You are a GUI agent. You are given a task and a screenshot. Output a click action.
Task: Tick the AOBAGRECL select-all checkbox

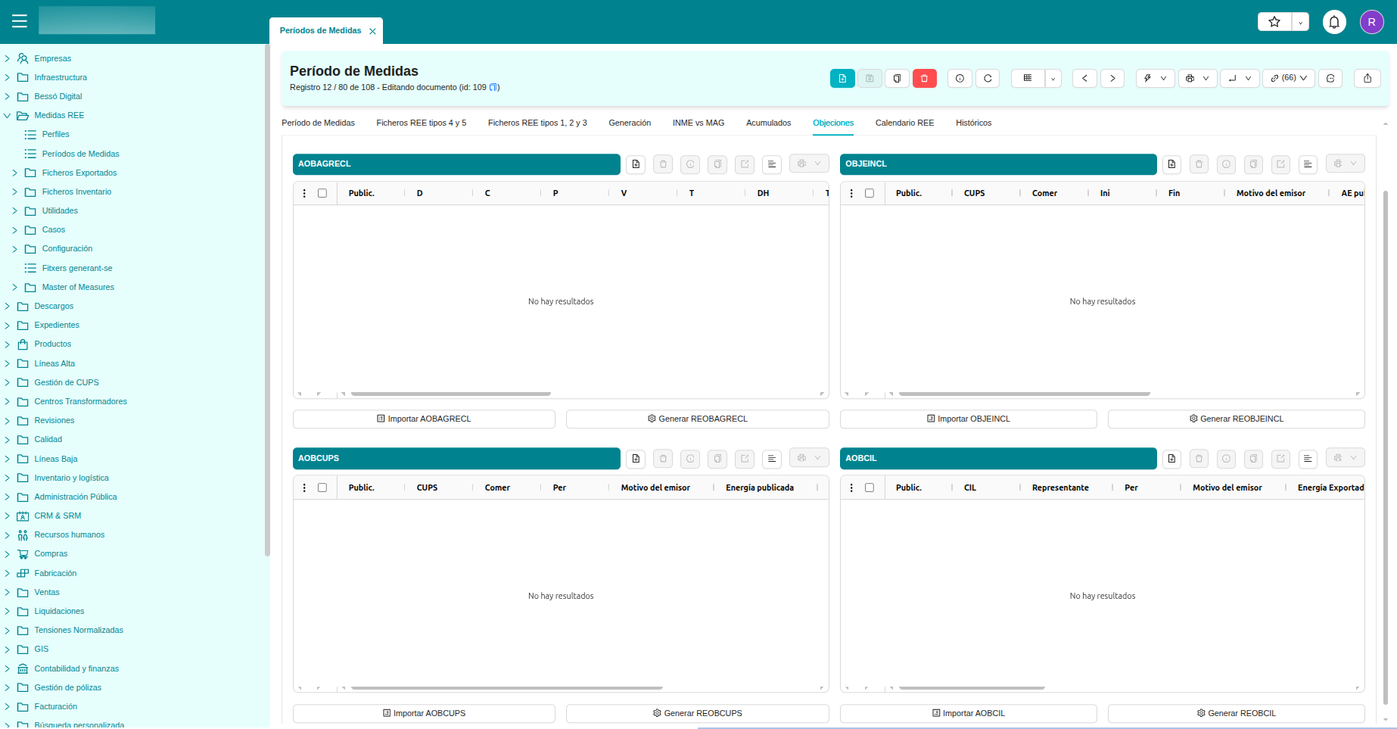(x=322, y=193)
